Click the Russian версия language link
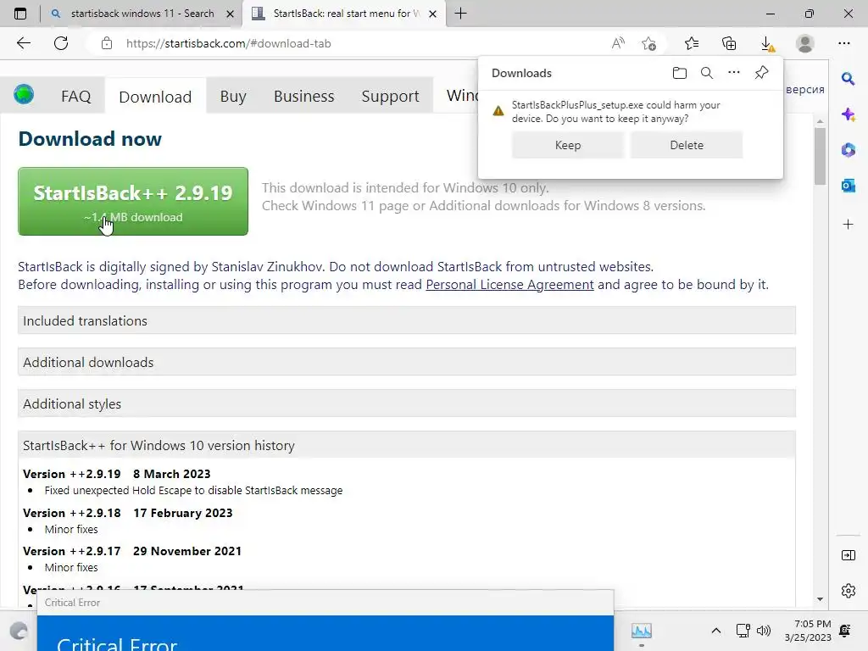The height and width of the screenshot is (651, 868). coord(805,89)
